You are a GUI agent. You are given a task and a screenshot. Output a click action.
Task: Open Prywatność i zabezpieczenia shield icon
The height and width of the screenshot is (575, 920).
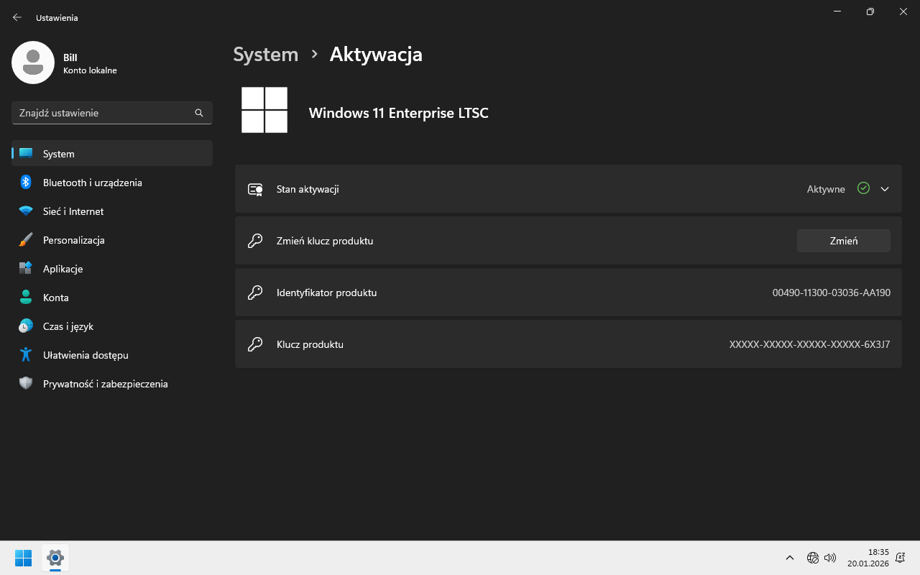26,384
